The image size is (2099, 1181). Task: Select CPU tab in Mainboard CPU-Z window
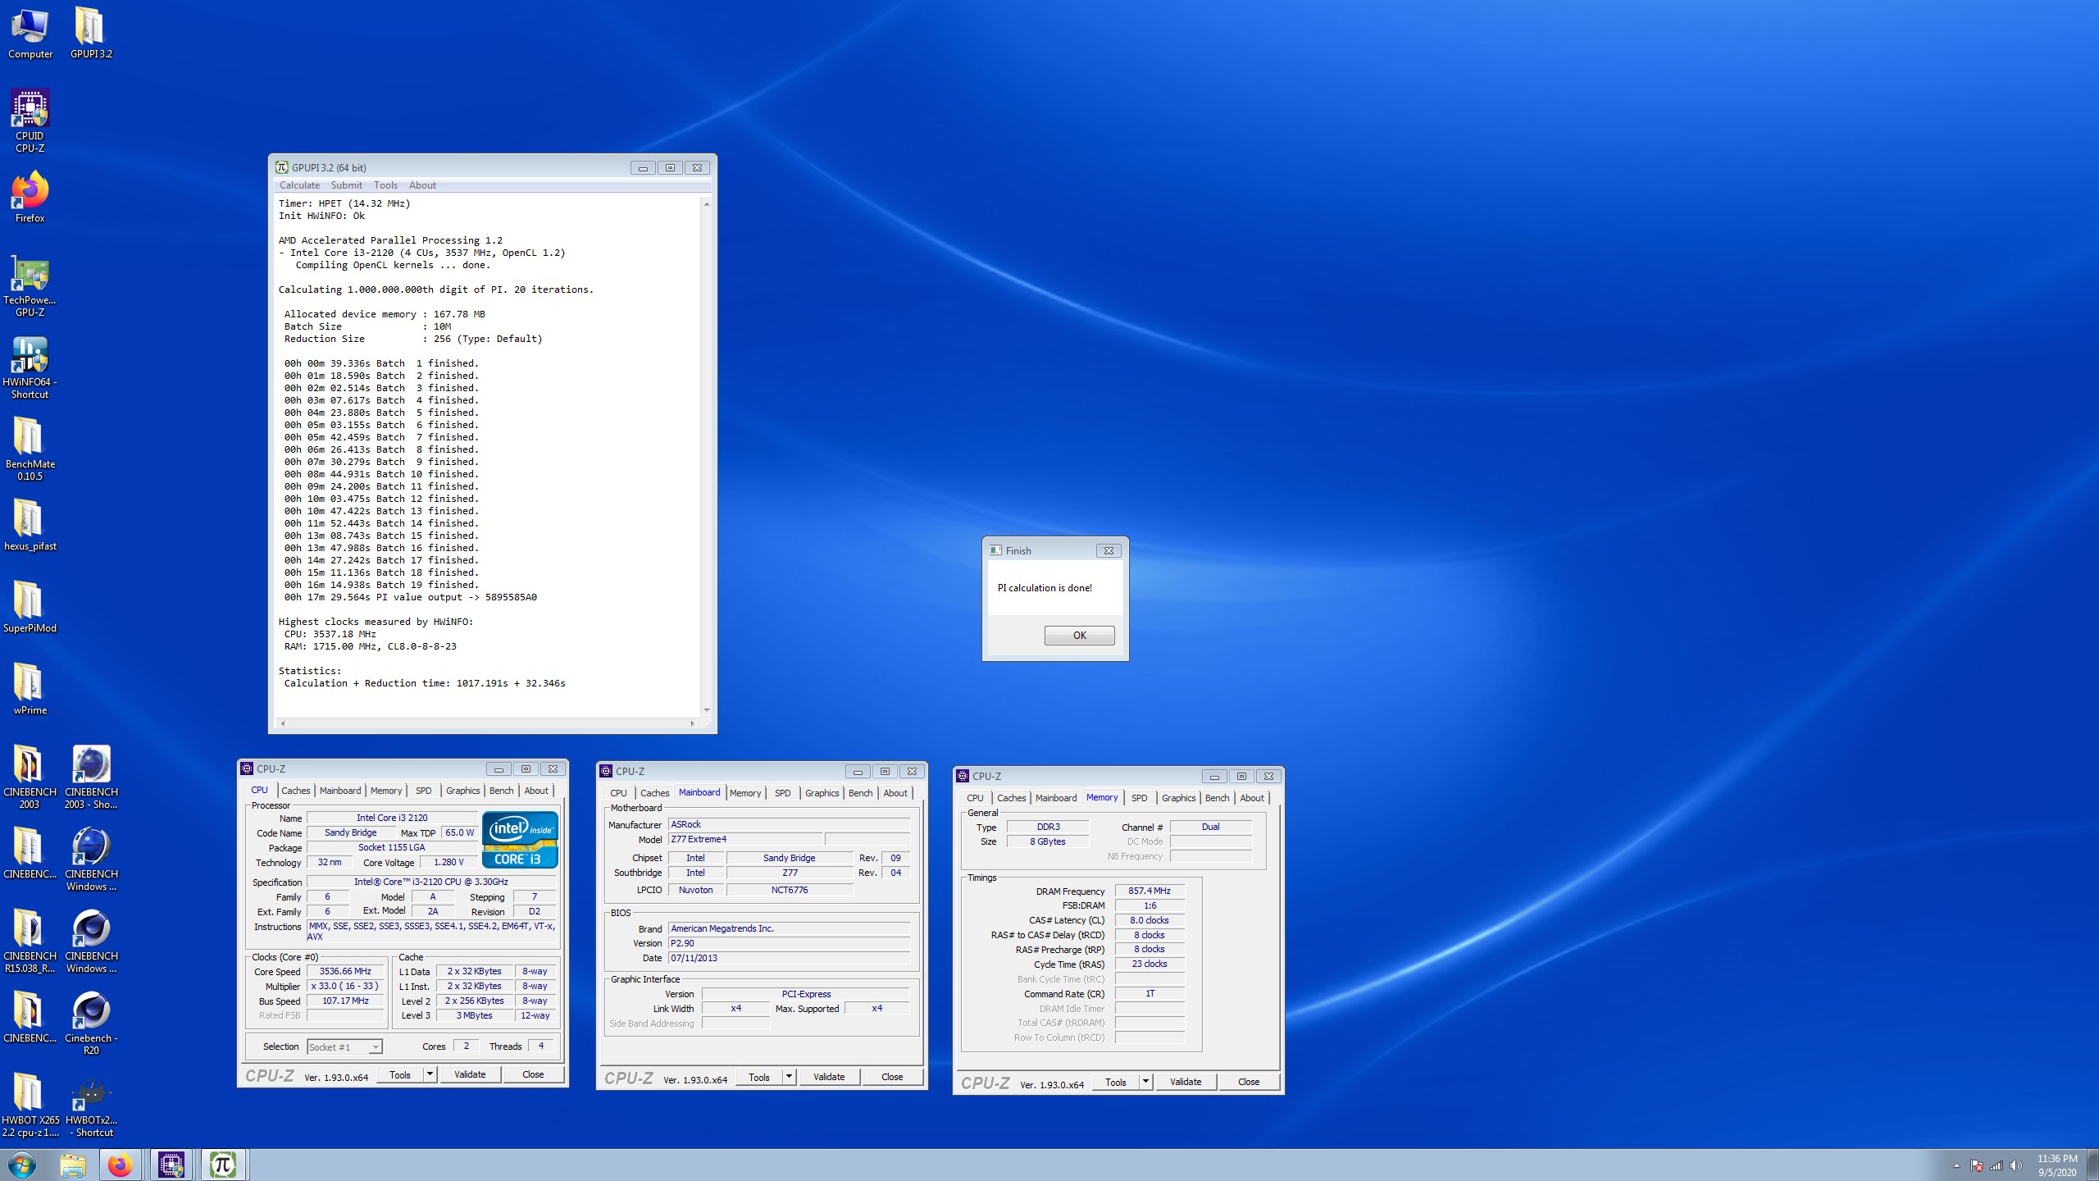(x=618, y=793)
